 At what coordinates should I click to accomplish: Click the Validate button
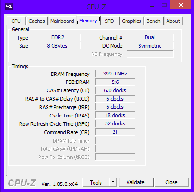pyautogui.click(x=136, y=182)
